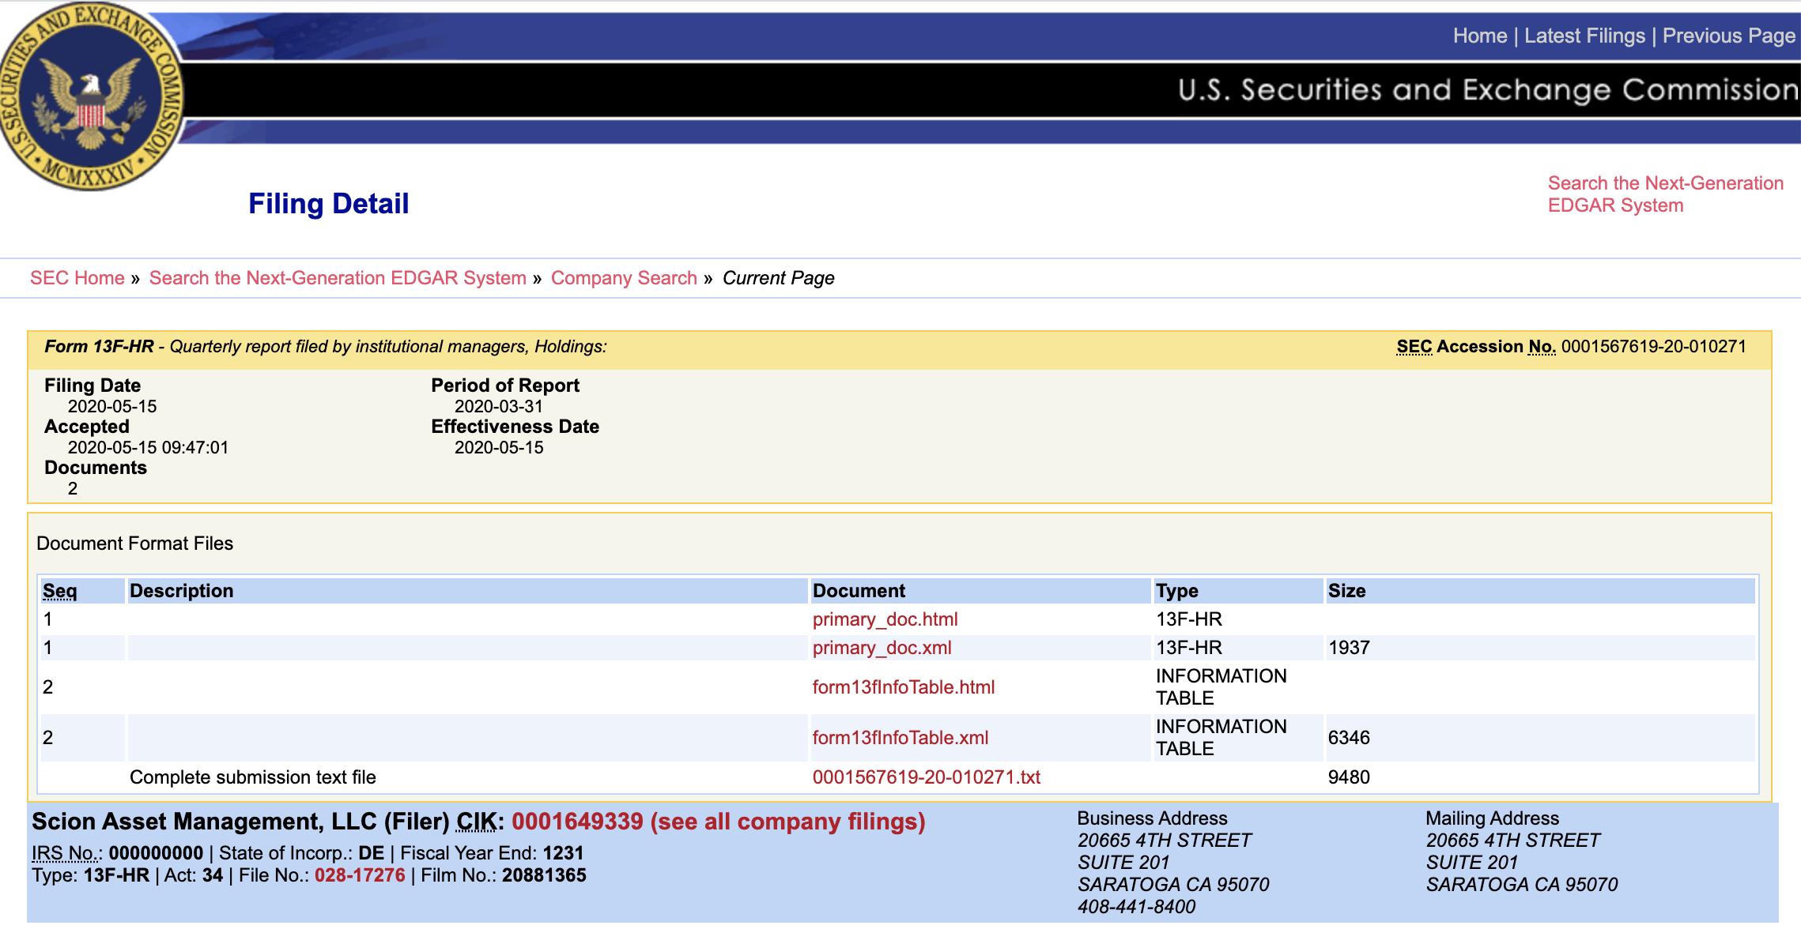Click breadcrumb Search the Next-Generation EDGAR System
Viewport: 1801px width, 929px height.
(x=338, y=278)
